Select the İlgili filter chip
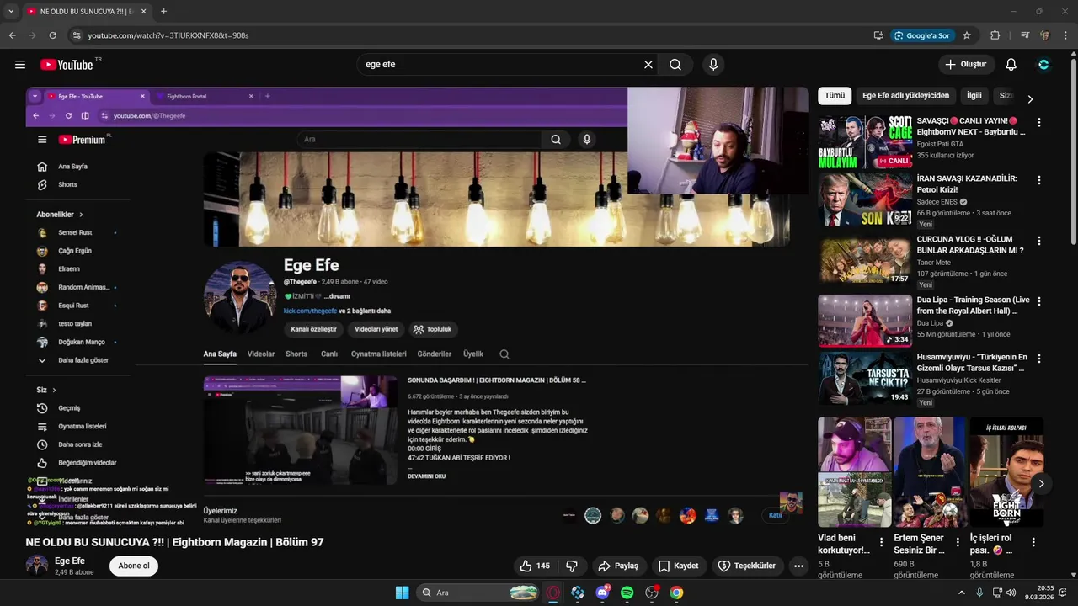 pos(974,96)
